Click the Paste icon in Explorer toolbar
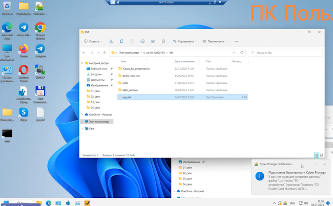This screenshot has width=333, height=206. click(x=132, y=41)
